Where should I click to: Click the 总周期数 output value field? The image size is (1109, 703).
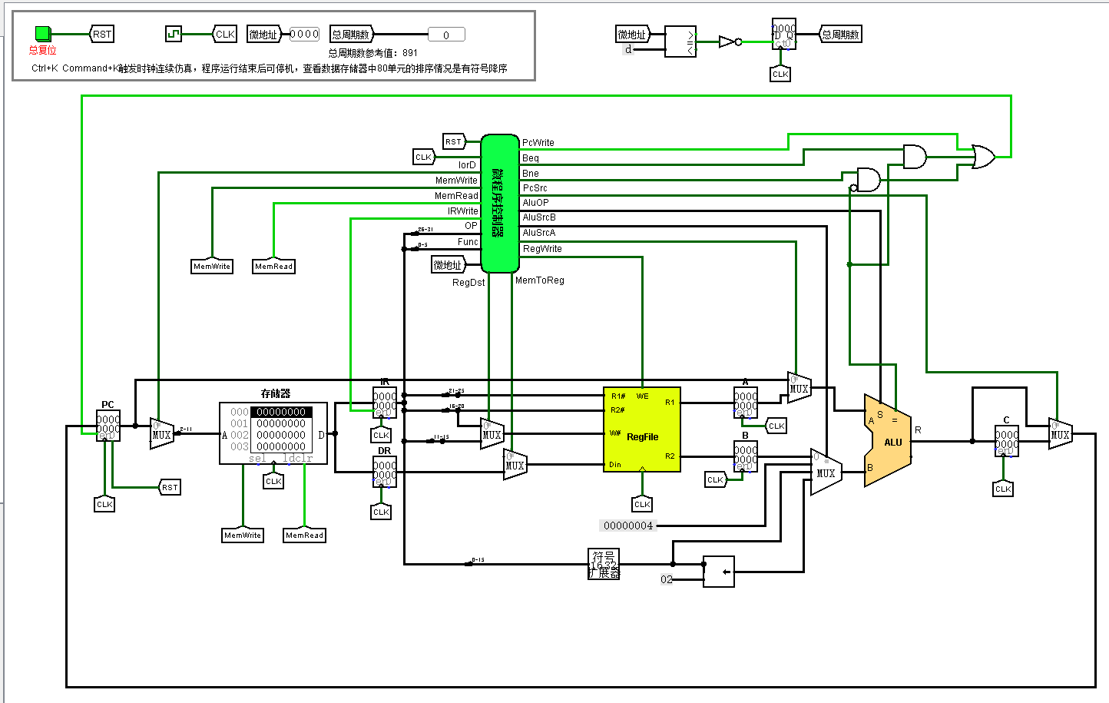click(445, 35)
